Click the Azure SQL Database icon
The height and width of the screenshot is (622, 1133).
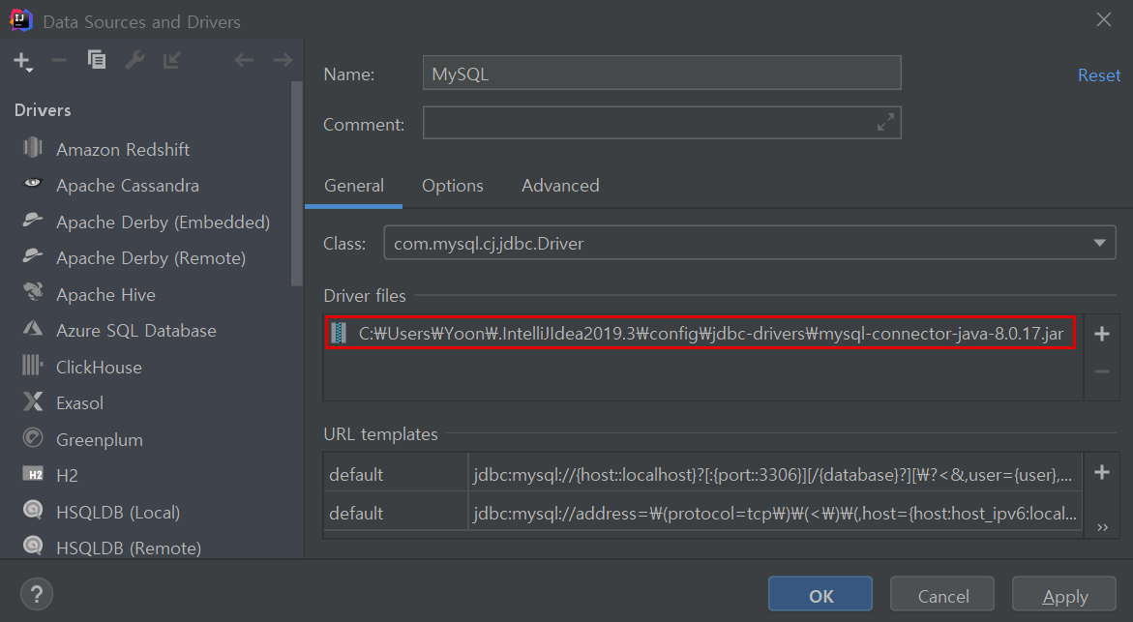(33, 329)
